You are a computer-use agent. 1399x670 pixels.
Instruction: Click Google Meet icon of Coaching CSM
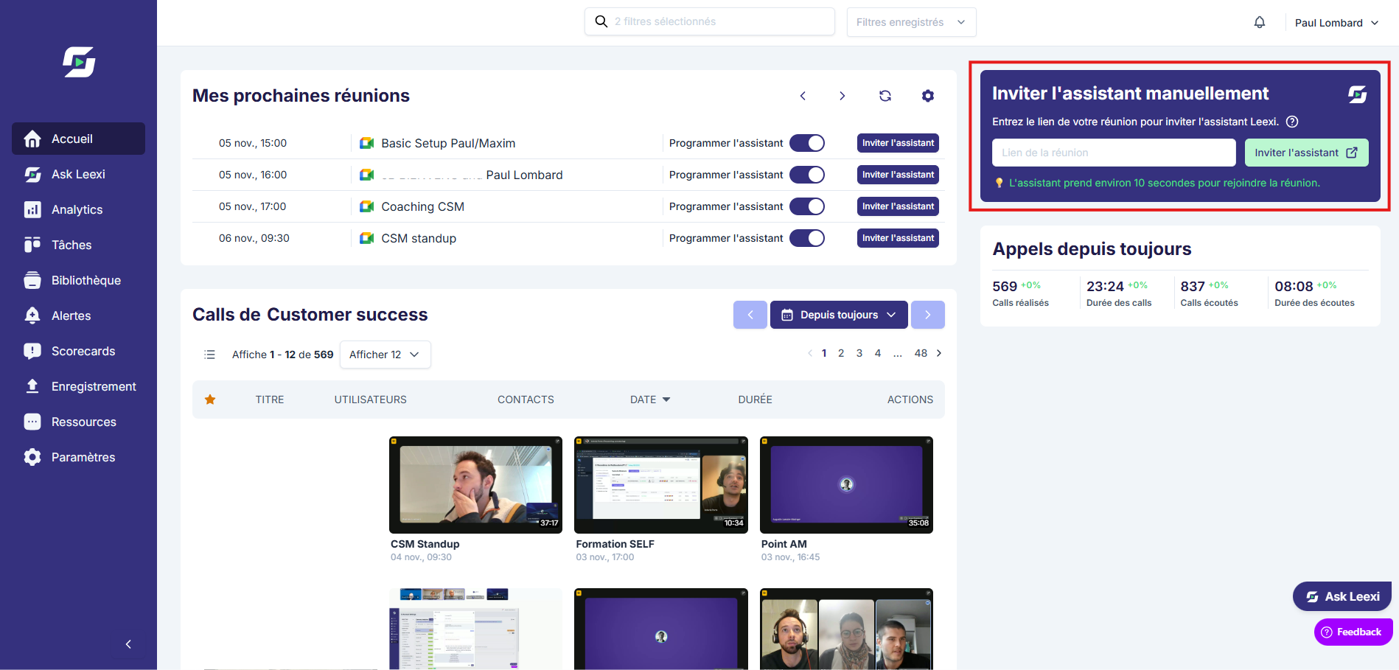(x=366, y=206)
